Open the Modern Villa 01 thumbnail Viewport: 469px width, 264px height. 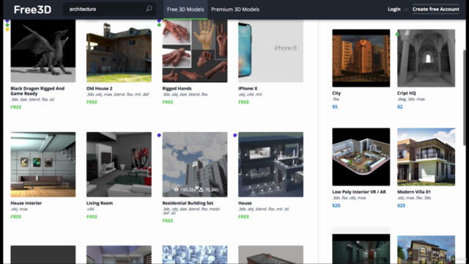coord(426,157)
